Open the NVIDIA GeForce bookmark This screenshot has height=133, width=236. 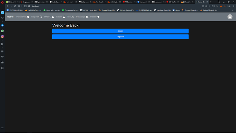(x=33, y=10)
